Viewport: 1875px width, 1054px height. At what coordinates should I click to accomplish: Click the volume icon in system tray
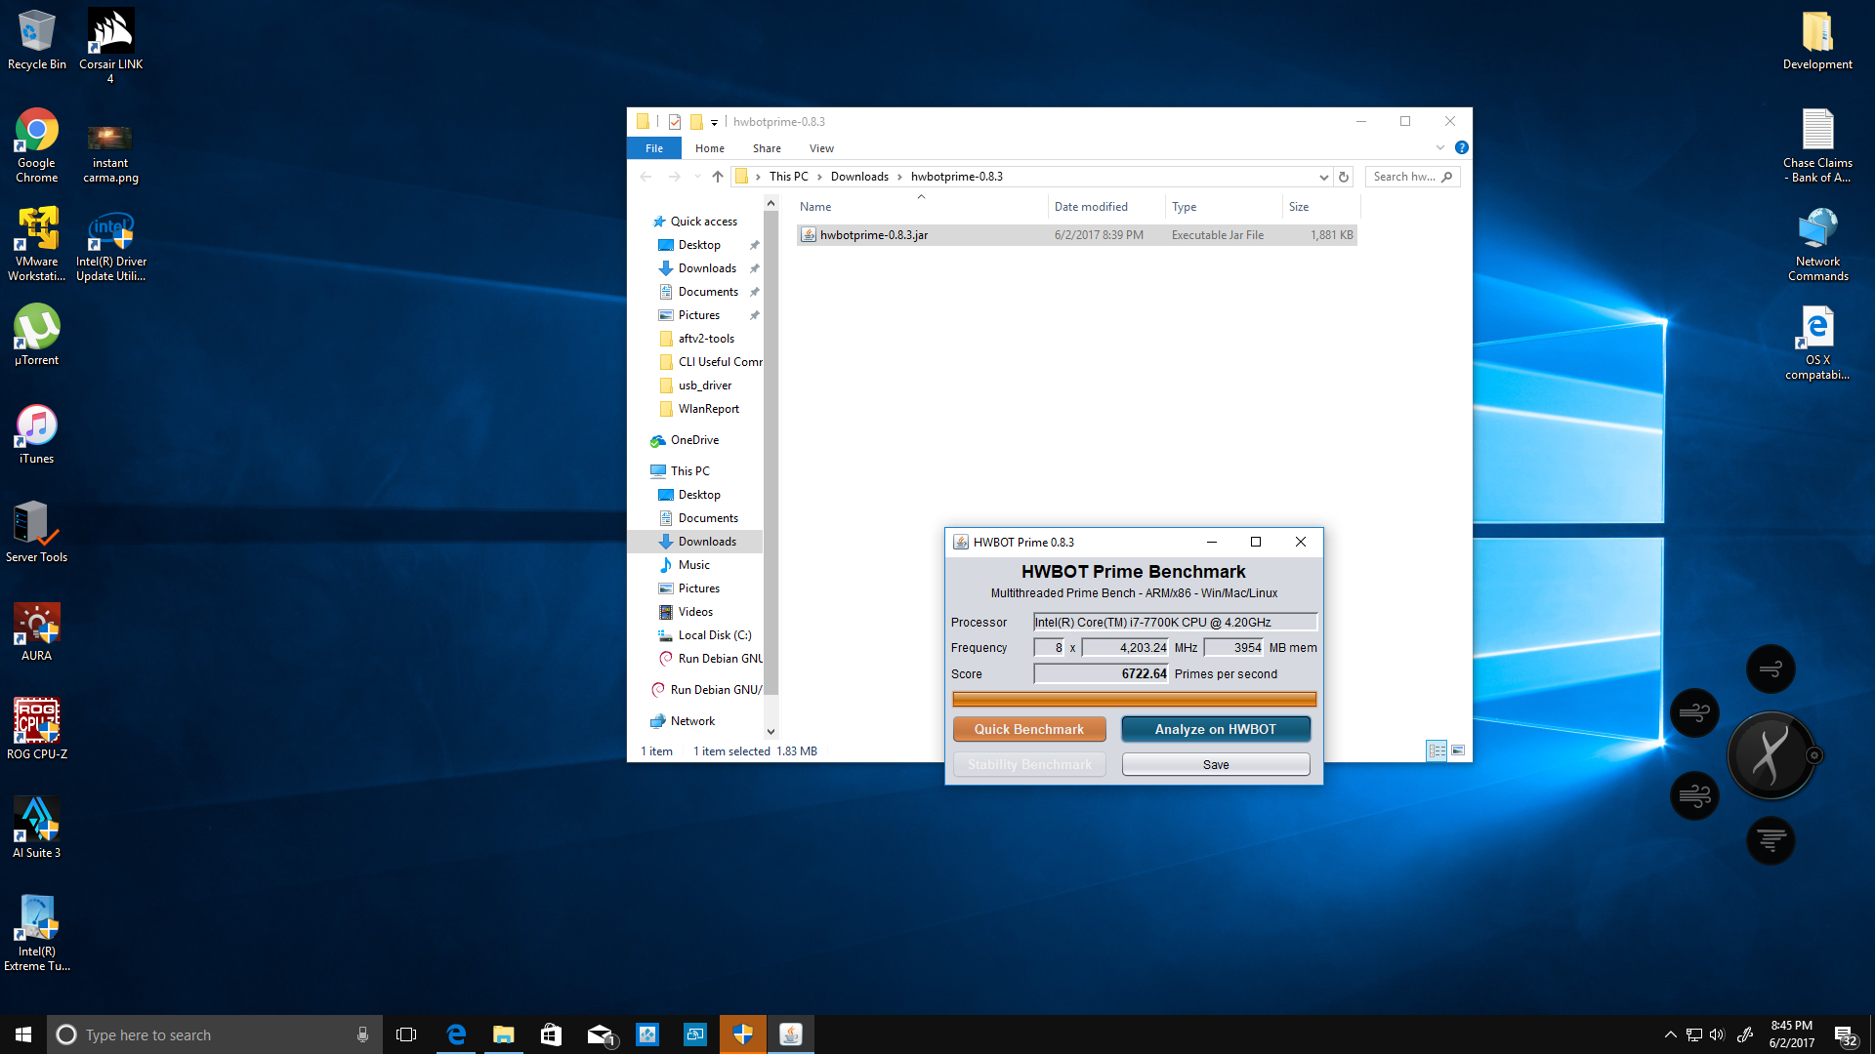(1717, 1034)
